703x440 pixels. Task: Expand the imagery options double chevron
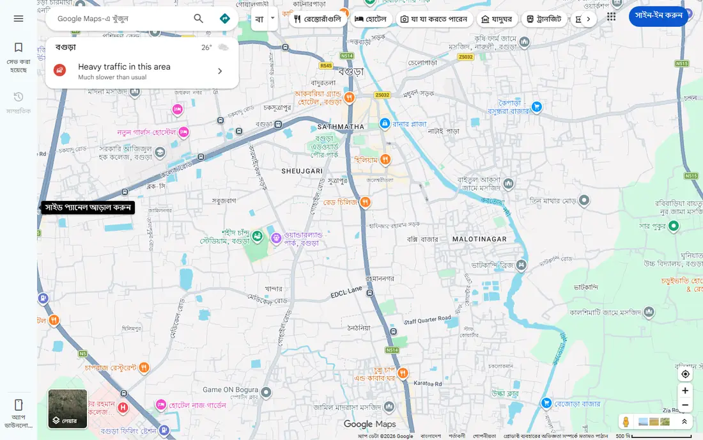(684, 421)
